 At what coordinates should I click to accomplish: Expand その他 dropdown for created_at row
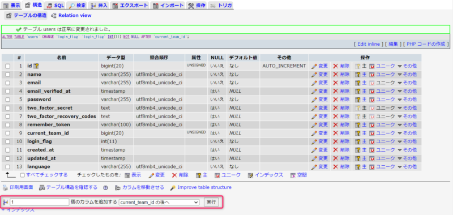[407, 150]
